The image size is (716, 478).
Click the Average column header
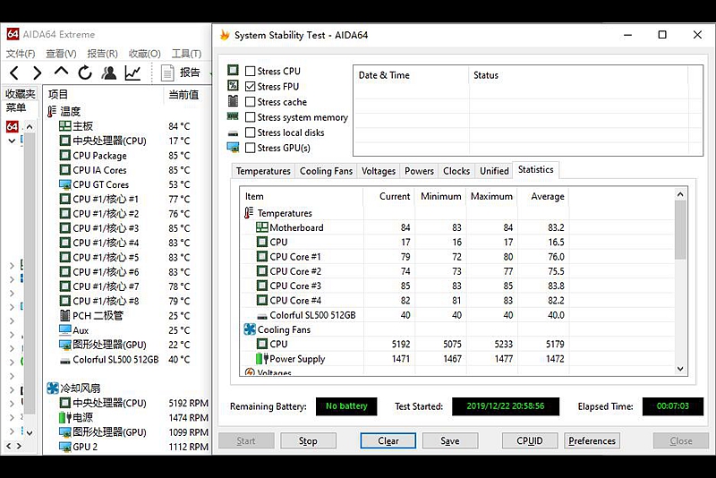[547, 196]
